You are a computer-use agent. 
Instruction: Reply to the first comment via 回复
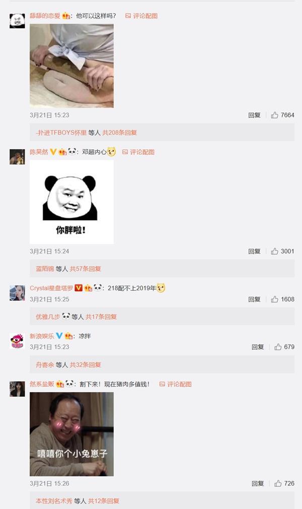tap(254, 115)
